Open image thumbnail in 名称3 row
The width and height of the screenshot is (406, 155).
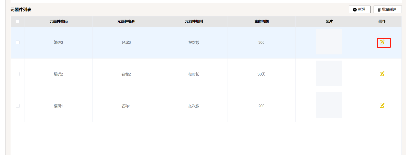[329, 42]
